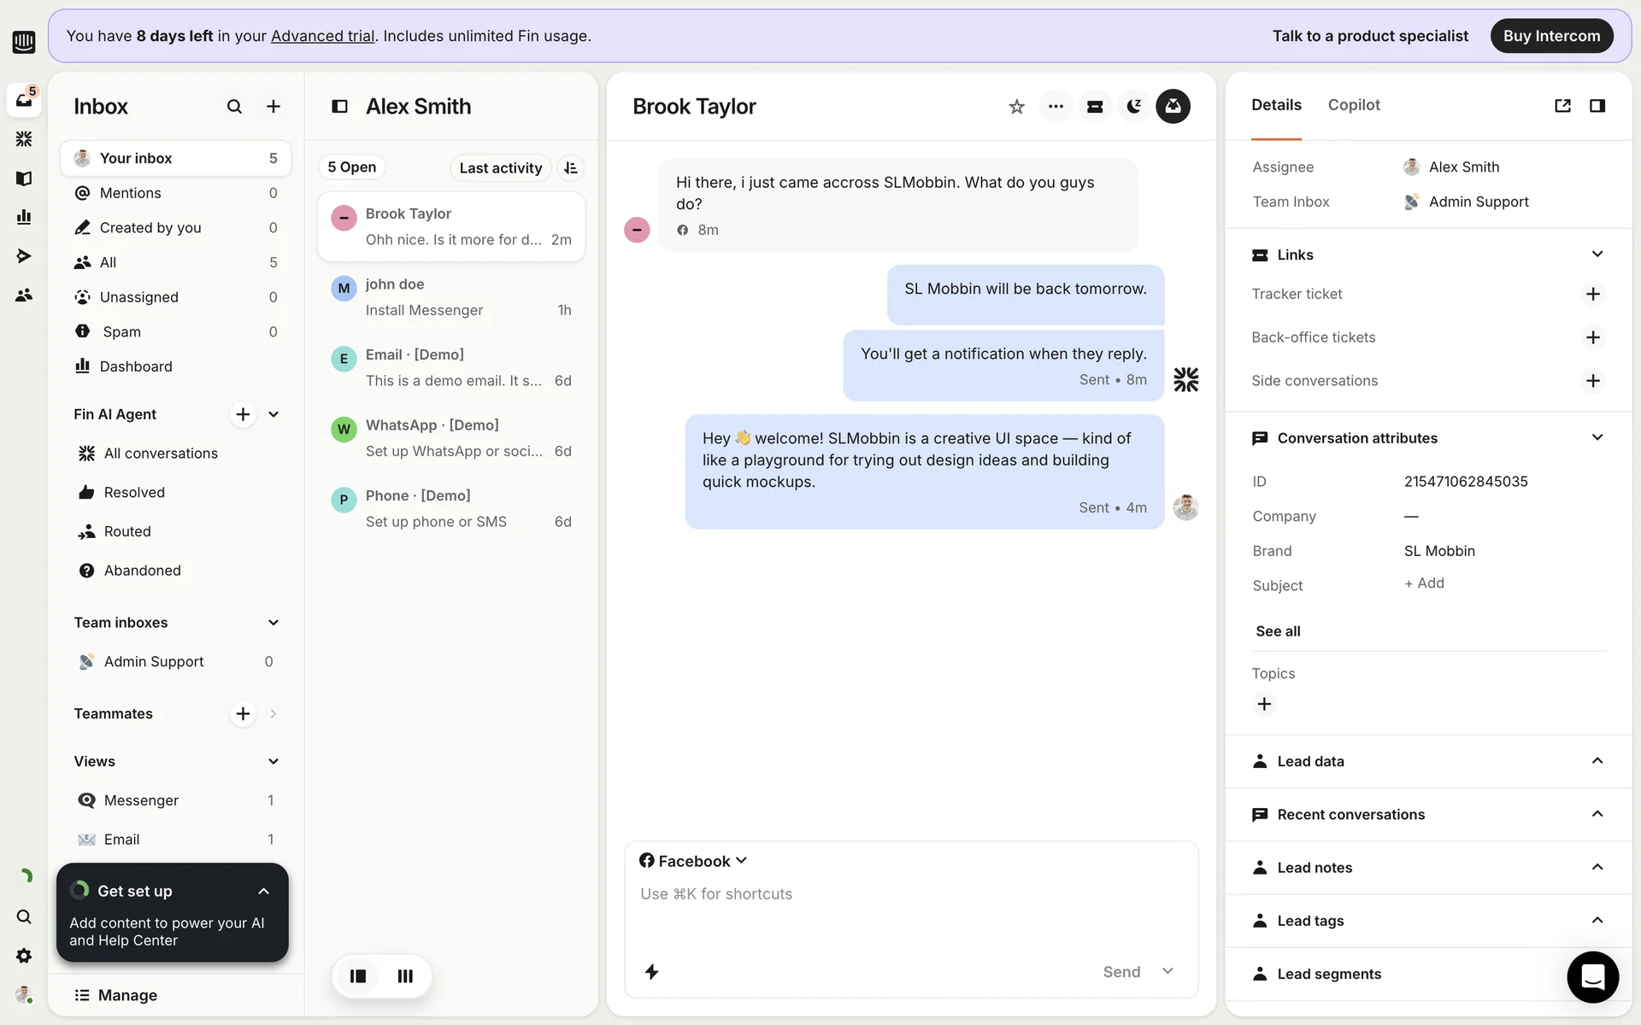Switch to the multi-column layout view

(405, 975)
